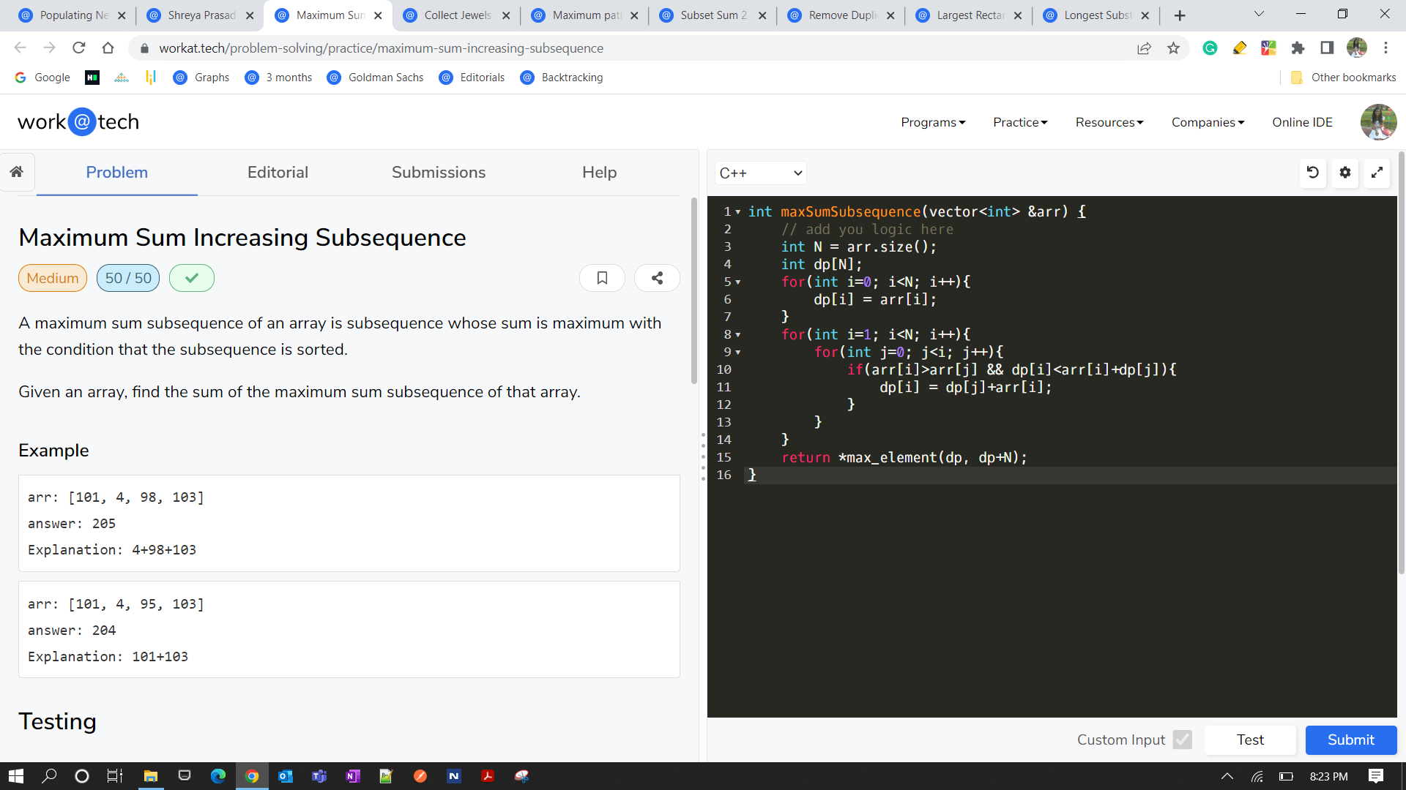Open File Explorer in the taskbar
1406x790 pixels.
[x=151, y=776]
